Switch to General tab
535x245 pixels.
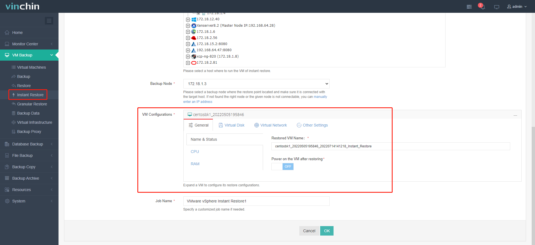198,125
